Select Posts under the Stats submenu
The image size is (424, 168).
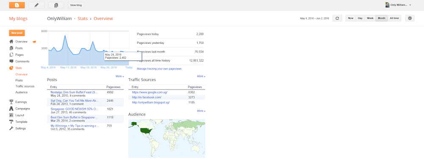coord(19,80)
